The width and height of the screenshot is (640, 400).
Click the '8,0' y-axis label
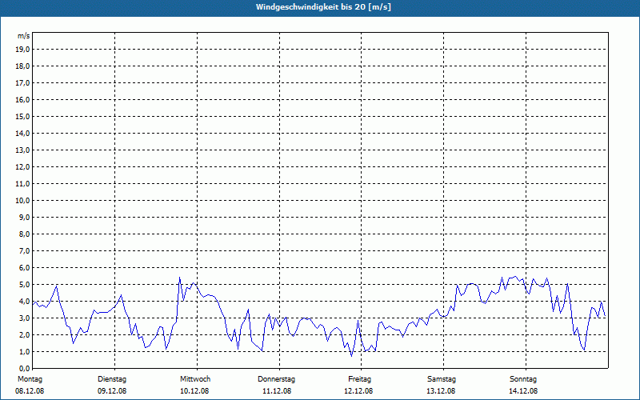click(24, 234)
